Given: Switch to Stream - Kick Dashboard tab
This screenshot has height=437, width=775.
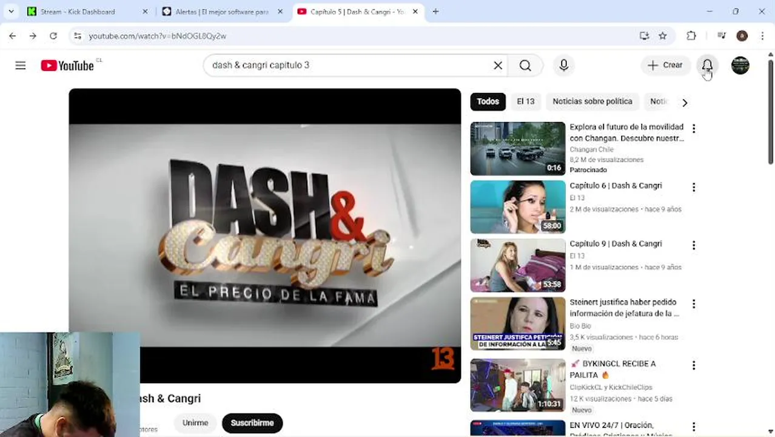Looking at the screenshot, I should tap(88, 12).
